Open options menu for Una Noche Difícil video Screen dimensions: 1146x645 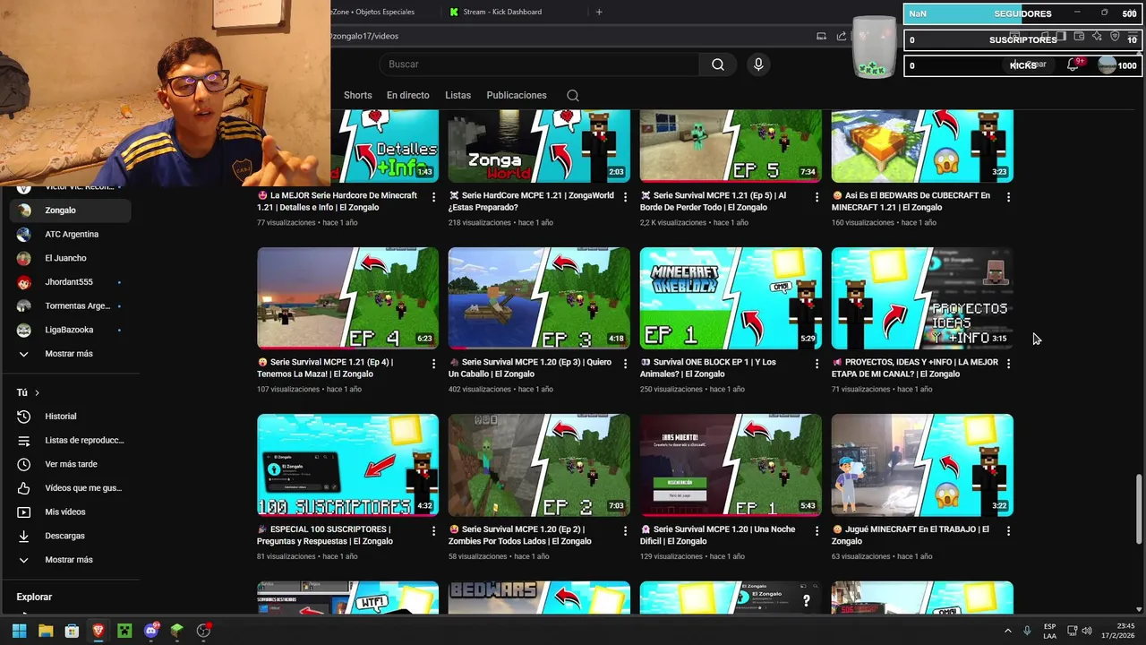817,530
